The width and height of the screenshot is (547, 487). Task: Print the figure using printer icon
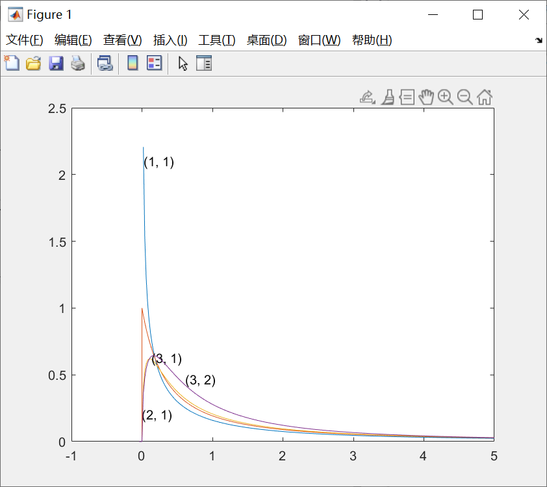78,64
